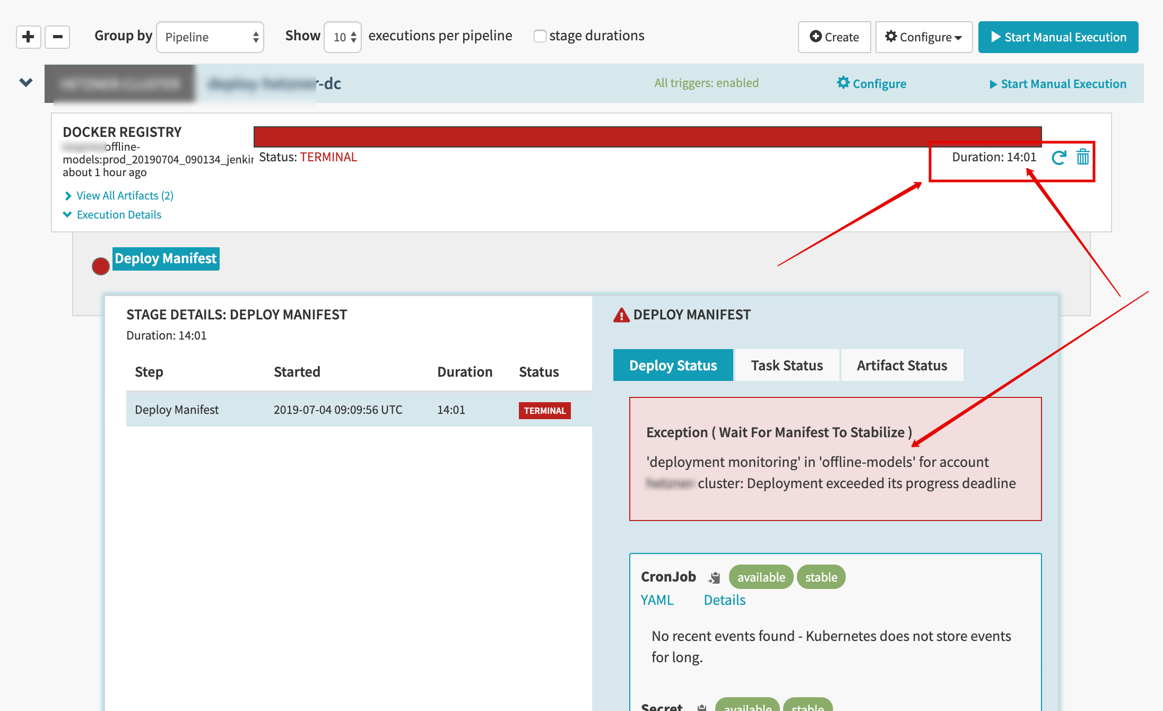Open the Group by Pipeline dropdown

210,37
